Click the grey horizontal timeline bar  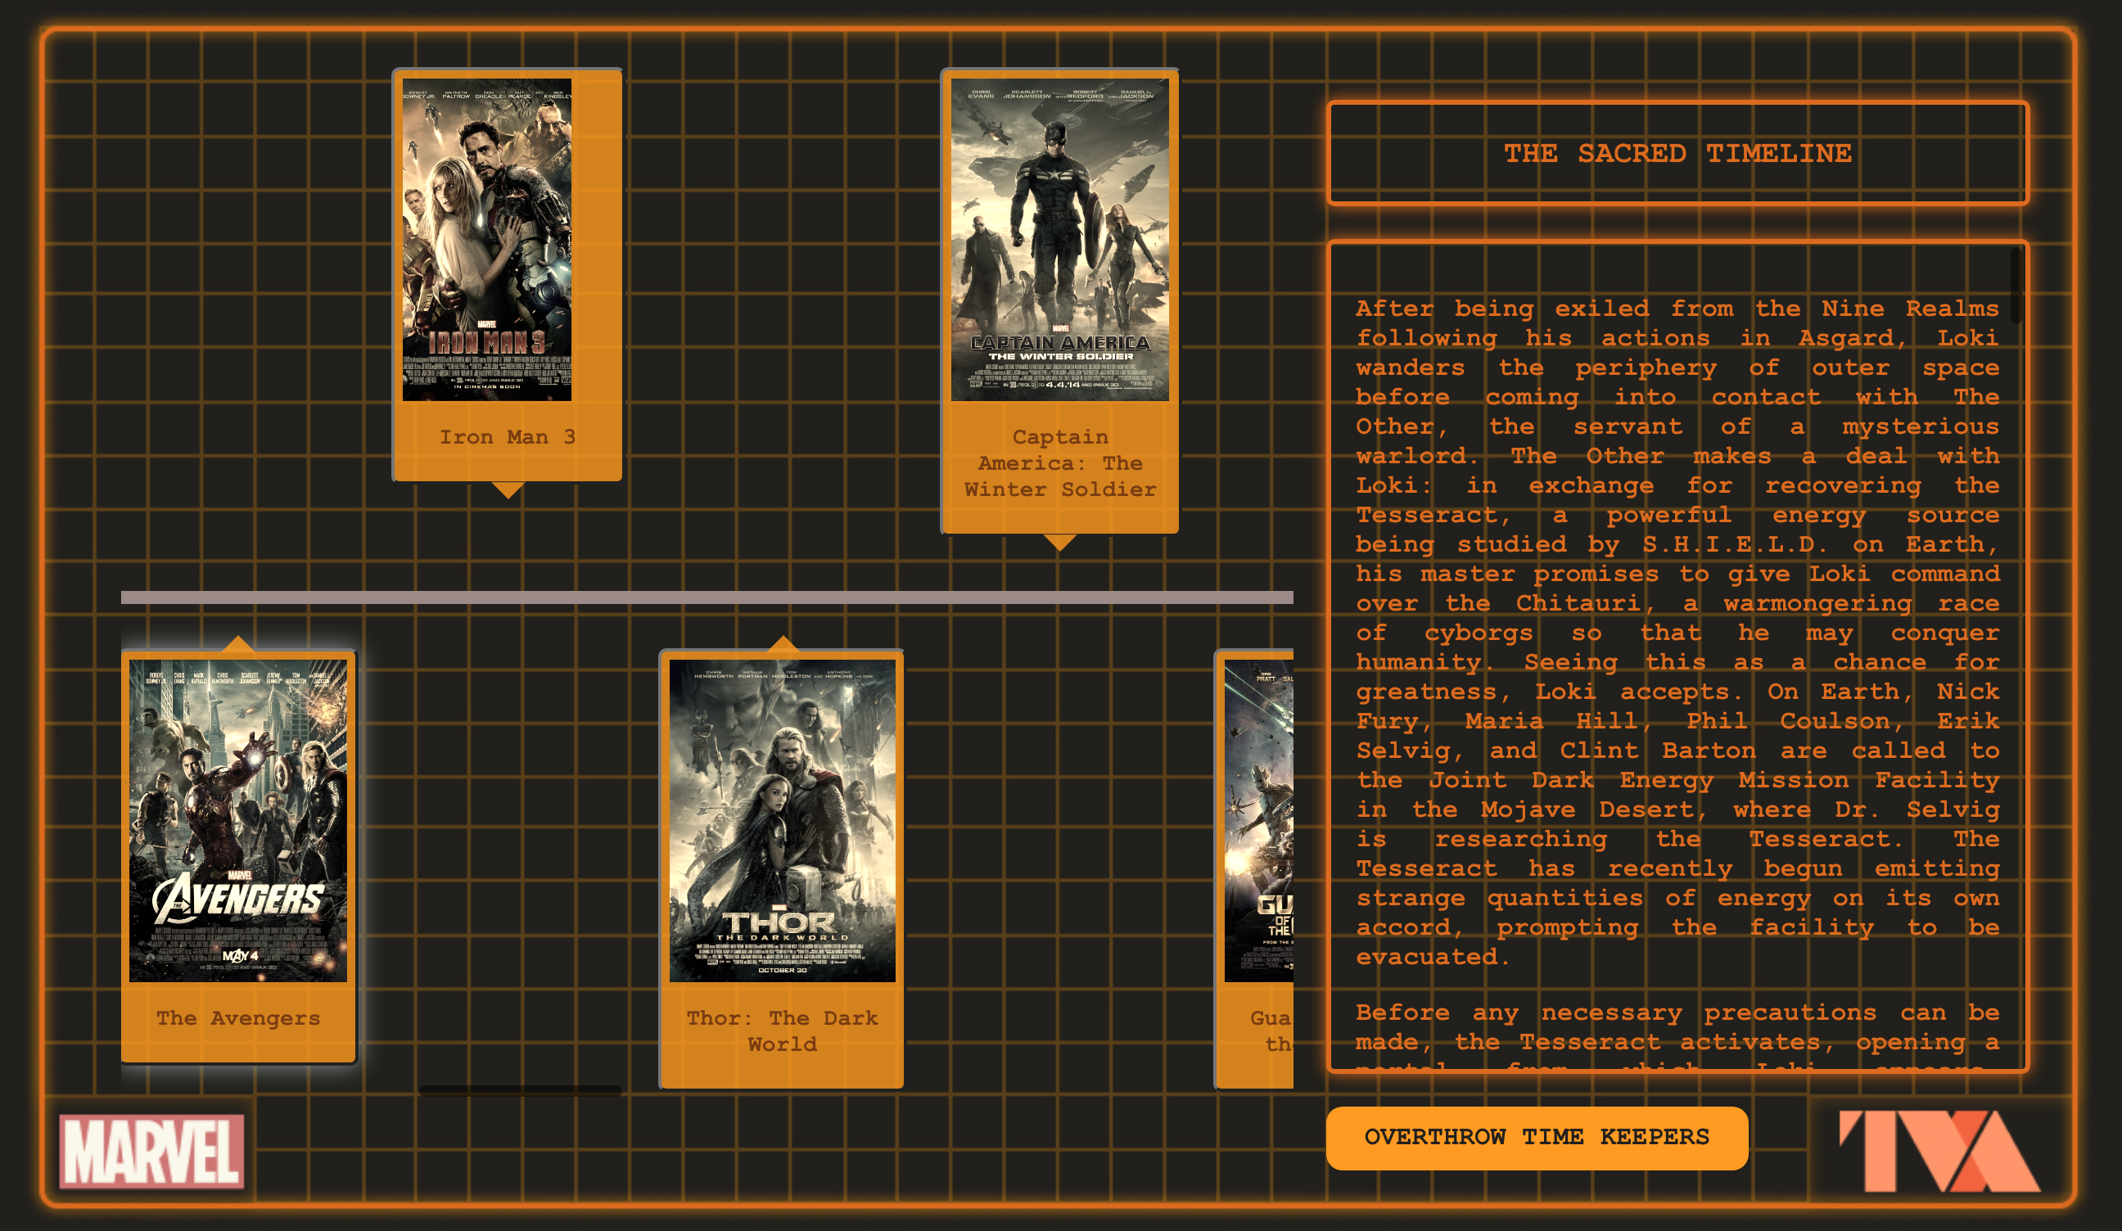(707, 597)
